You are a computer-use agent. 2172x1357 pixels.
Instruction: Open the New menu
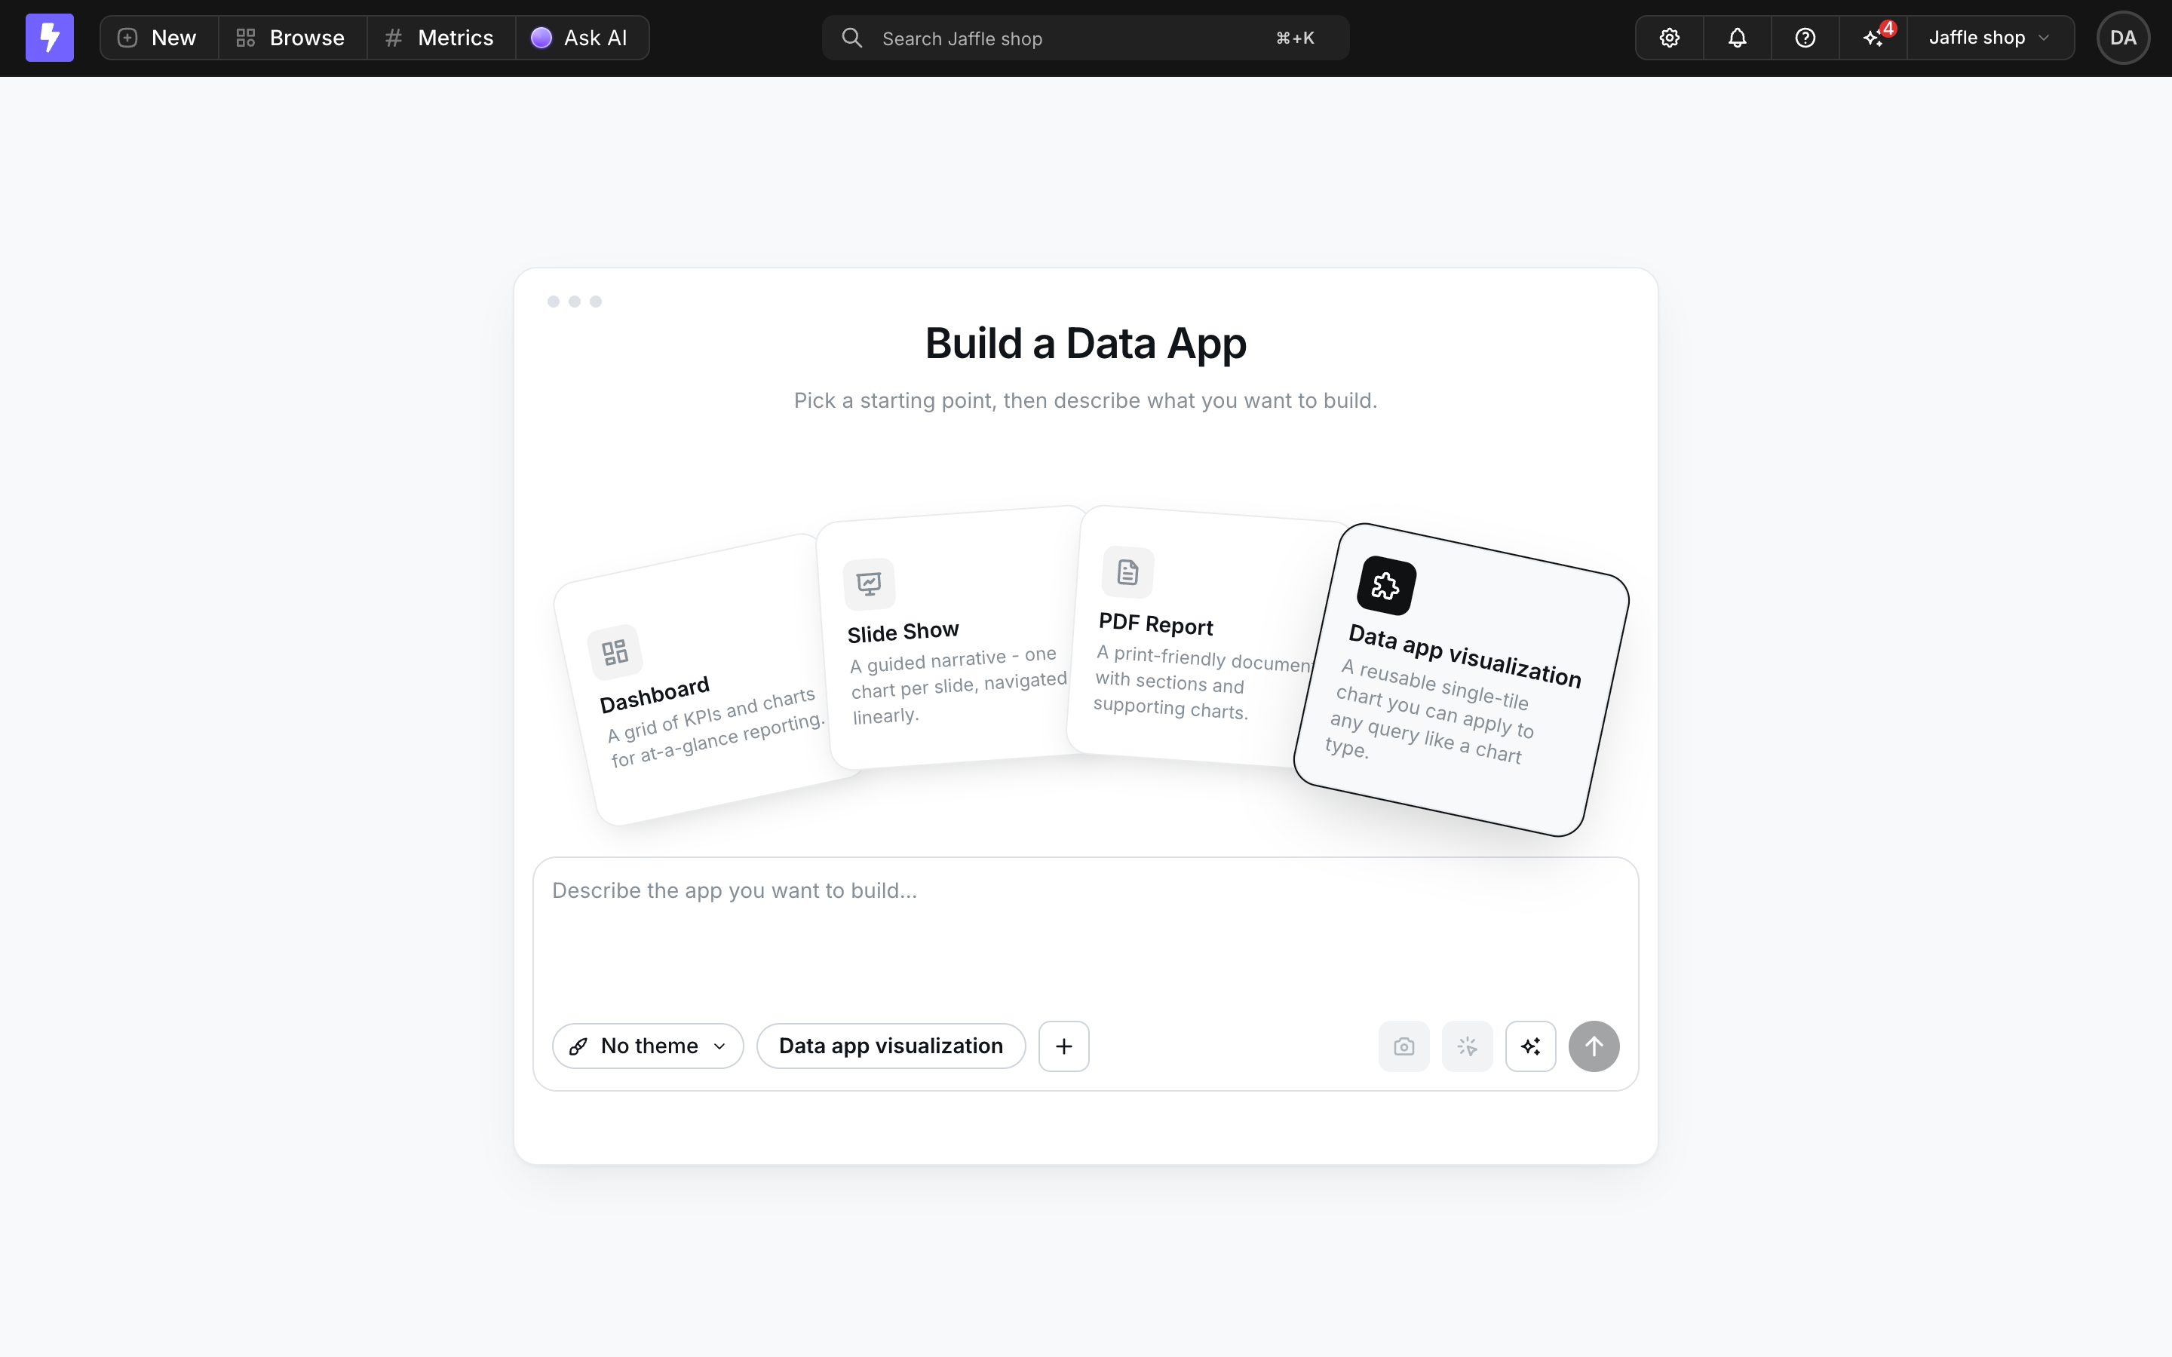pyautogui.click(x=159, y=38)
